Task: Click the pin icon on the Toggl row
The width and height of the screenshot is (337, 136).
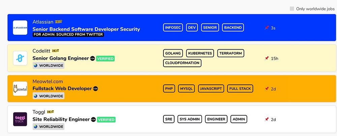Action: click(267, 119)
